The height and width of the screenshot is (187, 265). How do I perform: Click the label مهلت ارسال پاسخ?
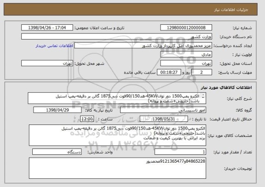click(235, 73)
